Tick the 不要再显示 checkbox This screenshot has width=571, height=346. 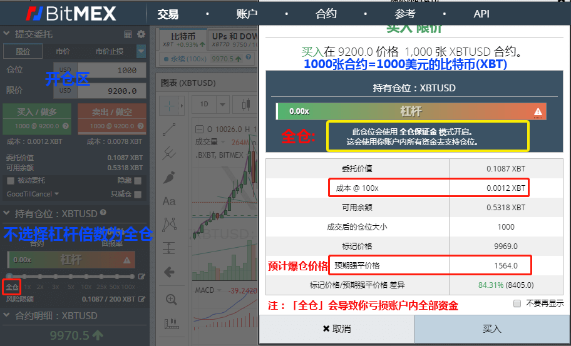tap(517, 303)
